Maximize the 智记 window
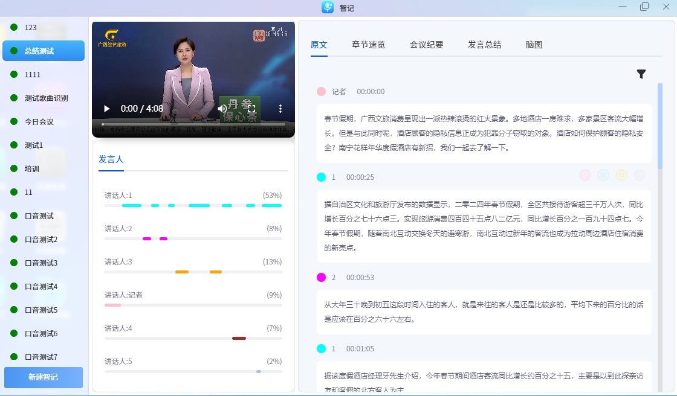 point(644,7)
